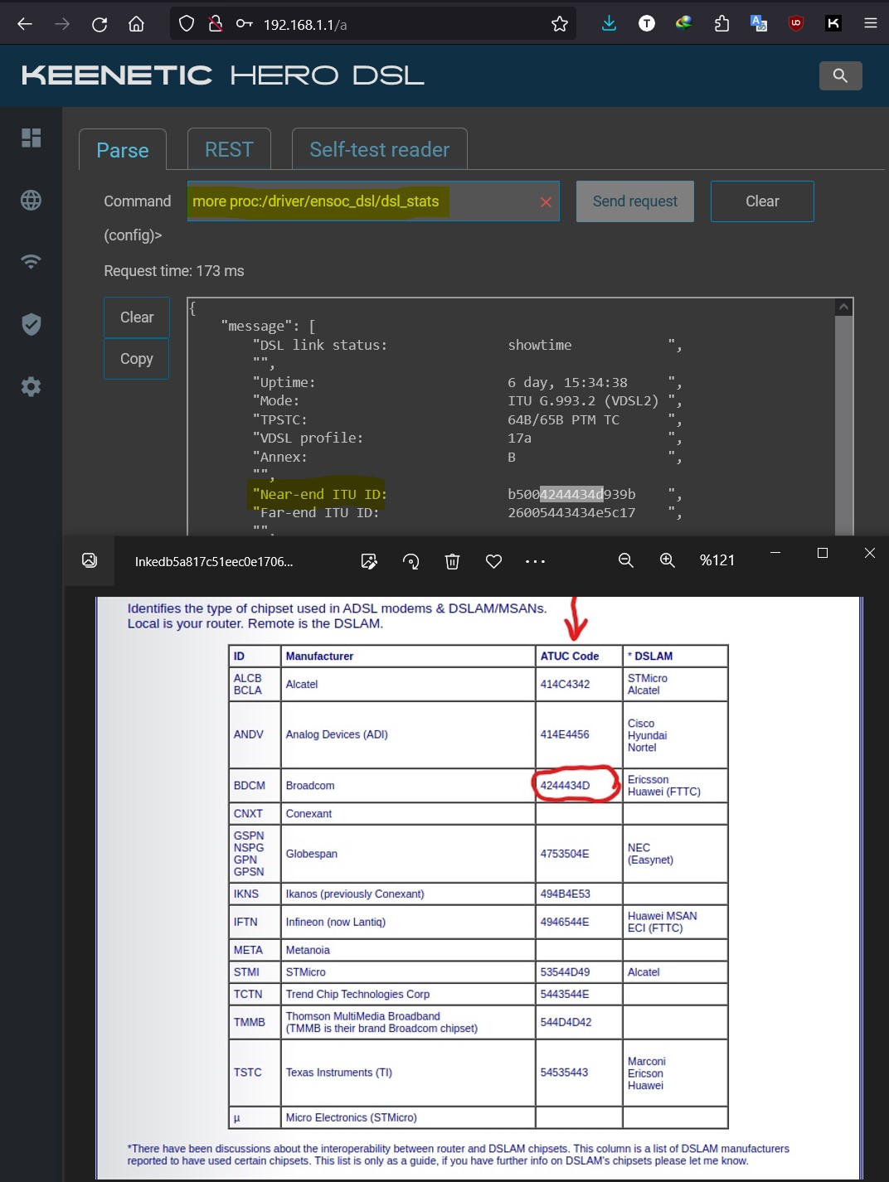Screen dimensions: 889x1182
Task: Click the Broadcom manufacturer cell in table
Action: coord(408,786)
